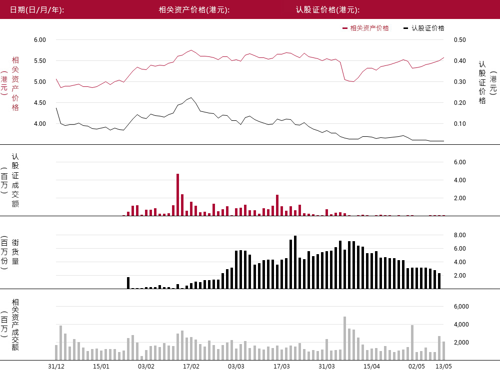The width and height of the screenshot is (500, 375).
Task: Click the 17/02 date axis label
Action: click(x=191, y=367)
